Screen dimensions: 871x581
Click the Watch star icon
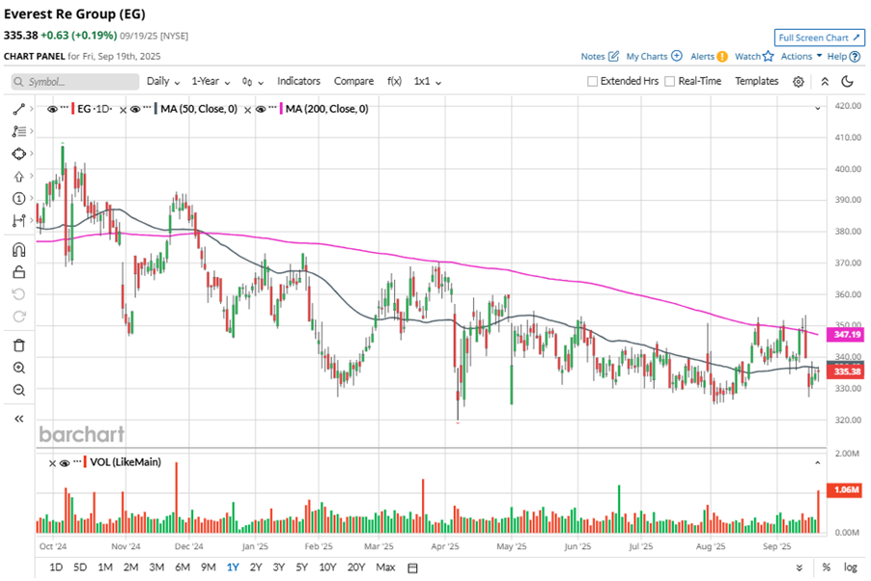click(x=769, y=56)
